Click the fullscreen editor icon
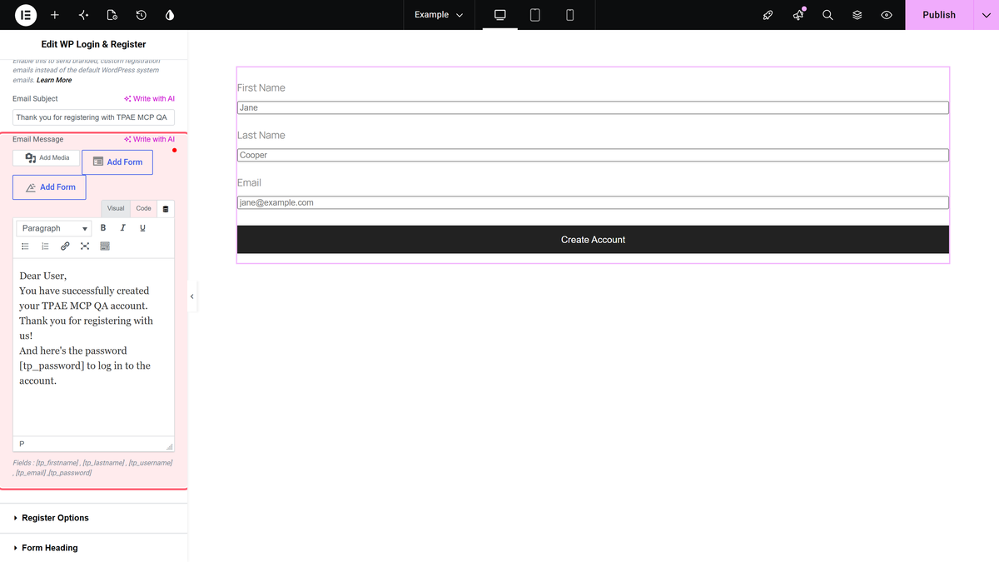This screenshot has width=999, height=562. 85,246
